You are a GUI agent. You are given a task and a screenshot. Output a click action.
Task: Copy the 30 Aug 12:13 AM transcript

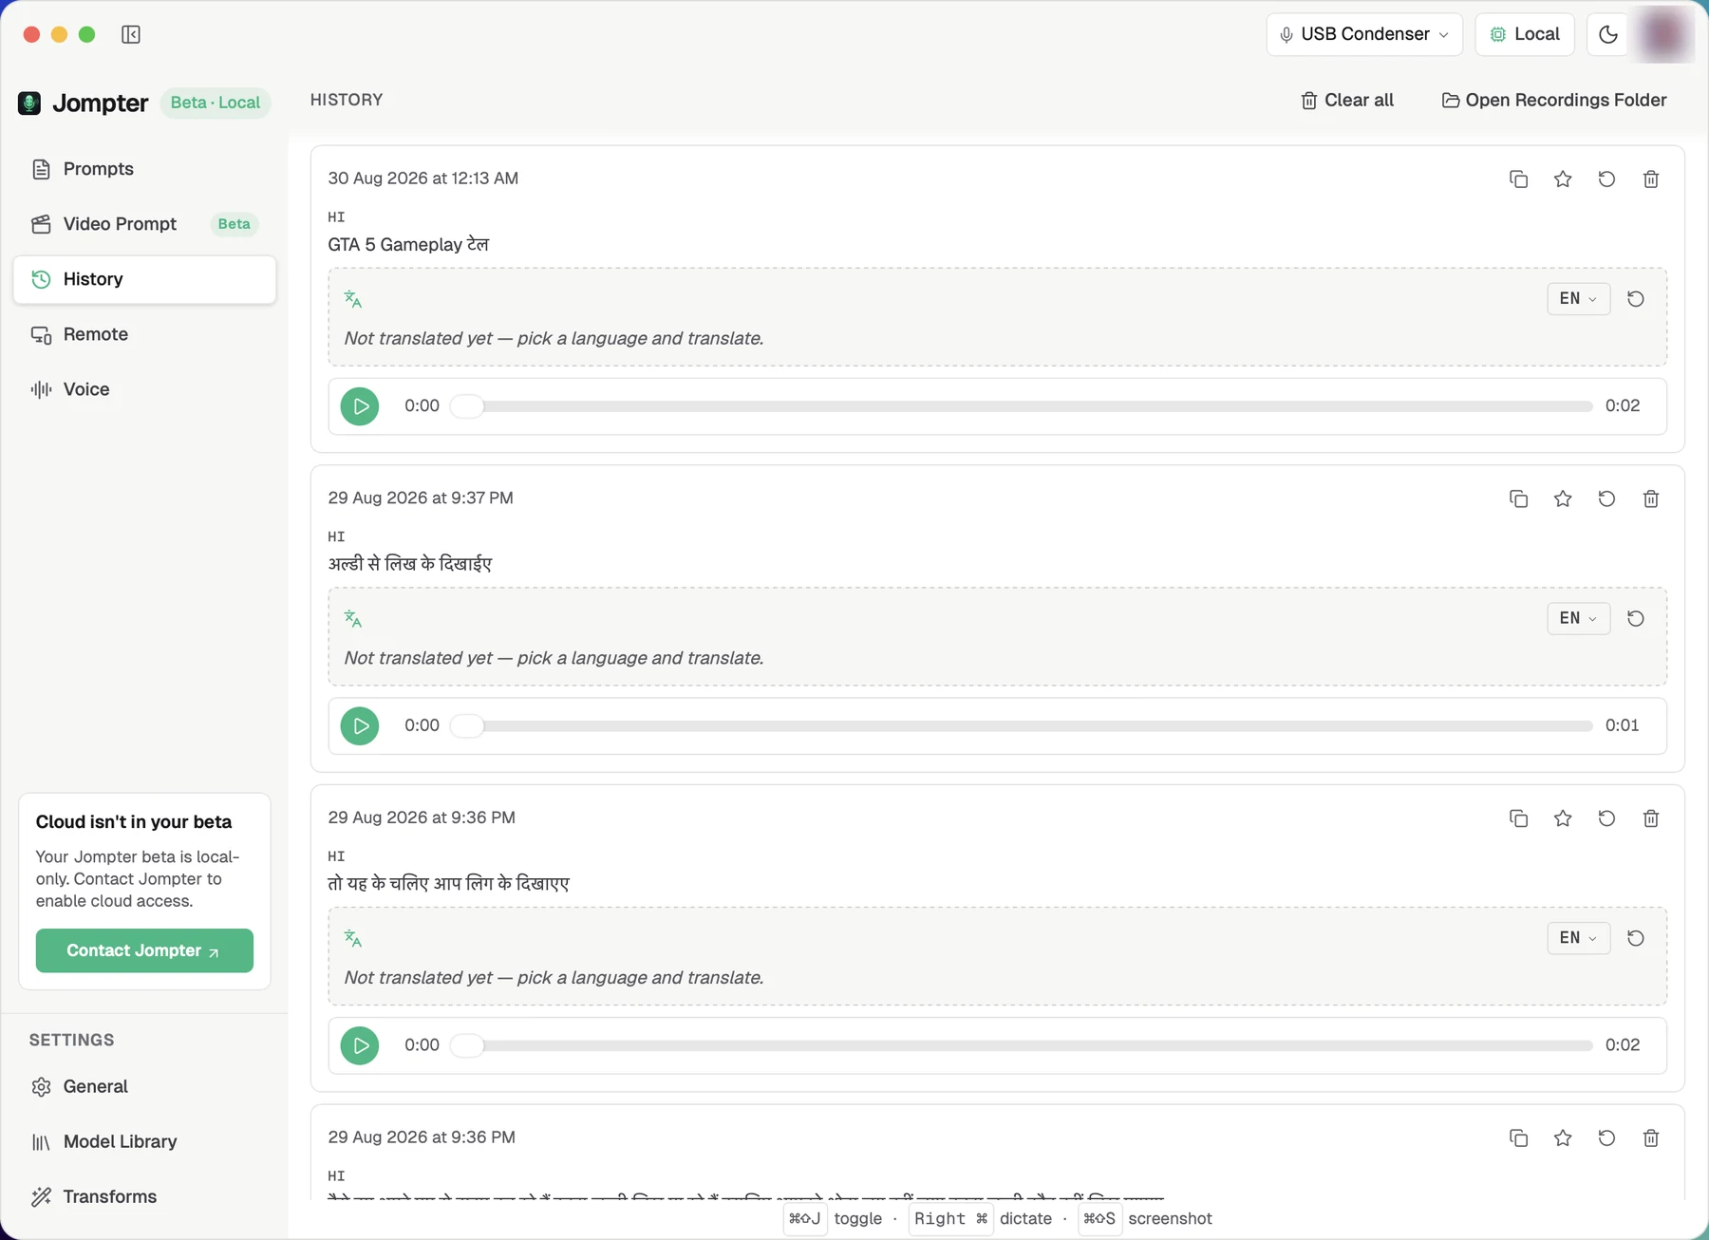(1518, 179)
